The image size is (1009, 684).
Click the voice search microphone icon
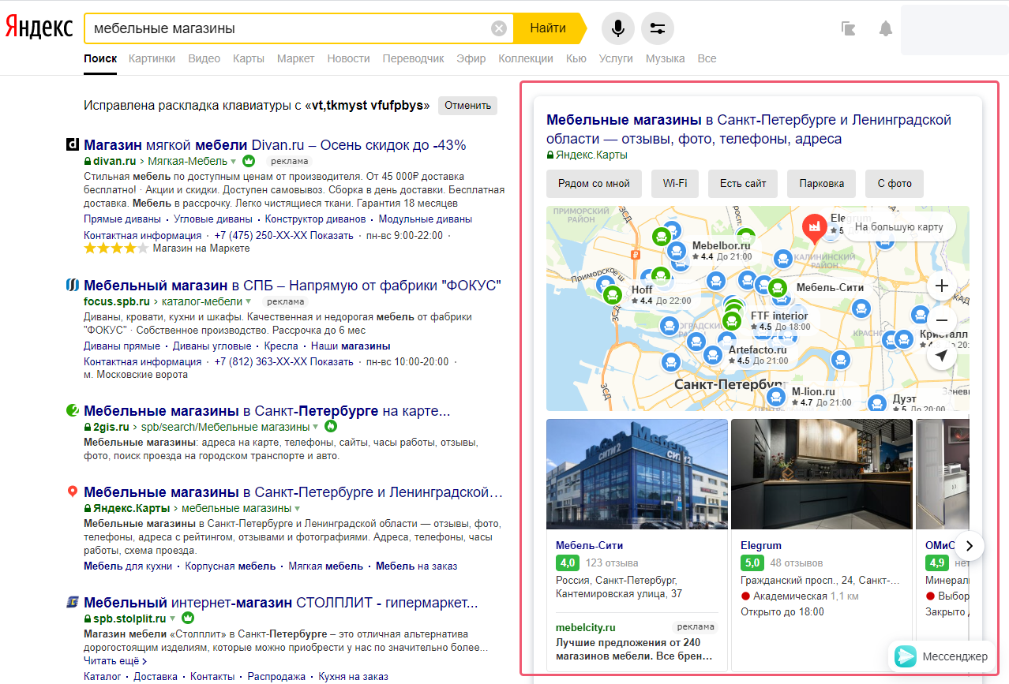(x=617, y=28)
